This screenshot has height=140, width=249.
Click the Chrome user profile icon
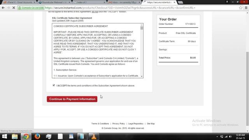[227, 2]
